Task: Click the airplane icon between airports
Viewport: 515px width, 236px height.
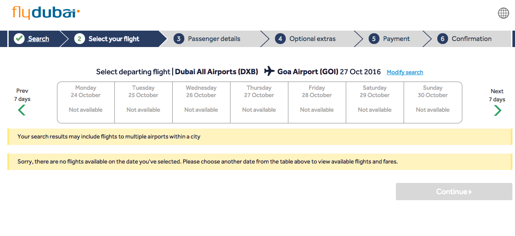Action: 269,71
